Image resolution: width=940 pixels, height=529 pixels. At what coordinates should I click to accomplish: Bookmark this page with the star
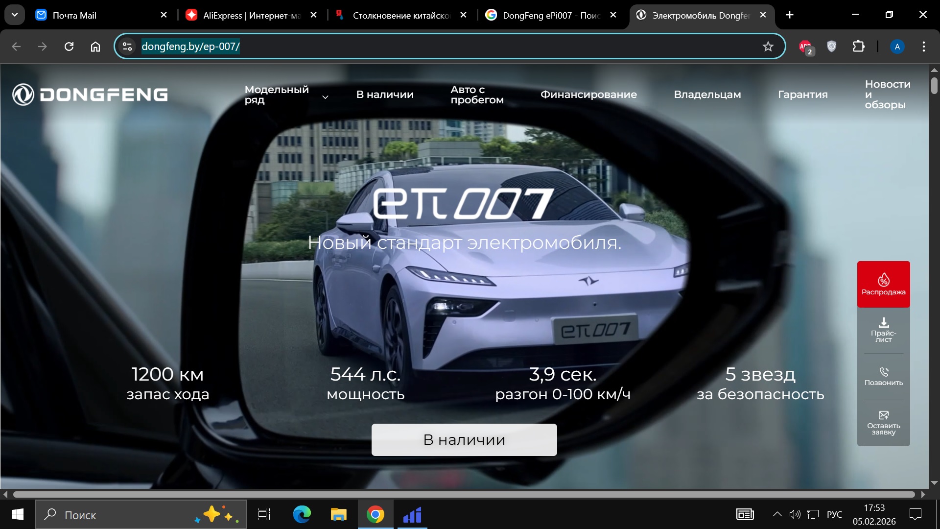click(768, 47)
